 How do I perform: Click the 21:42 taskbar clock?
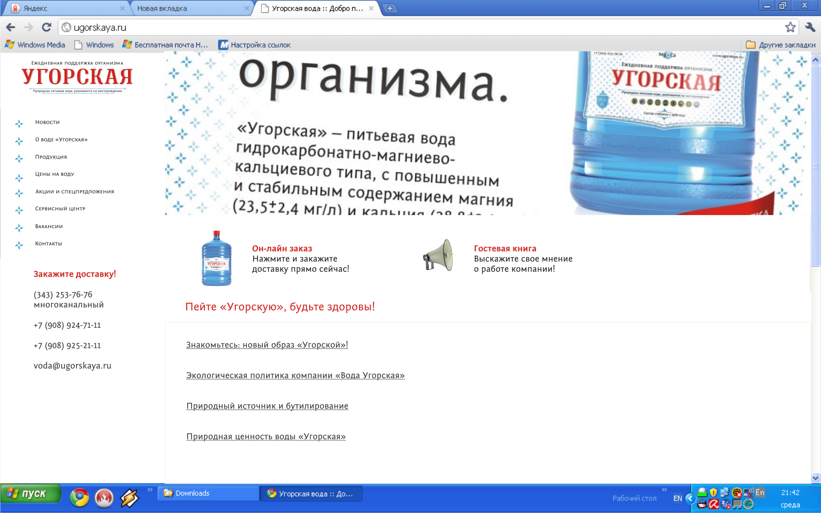(x=790, y=493)
